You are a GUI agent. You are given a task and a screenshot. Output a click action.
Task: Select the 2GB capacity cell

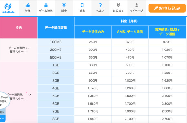coord(56,73)
